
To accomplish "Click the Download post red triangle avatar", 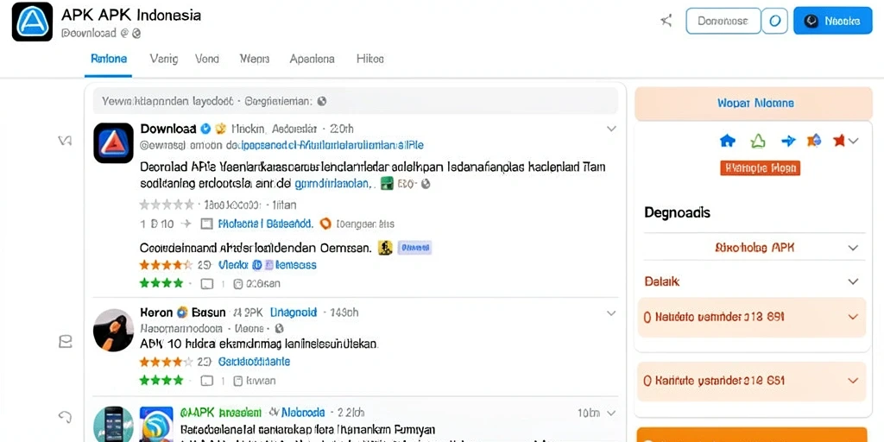I will (113, 142).
